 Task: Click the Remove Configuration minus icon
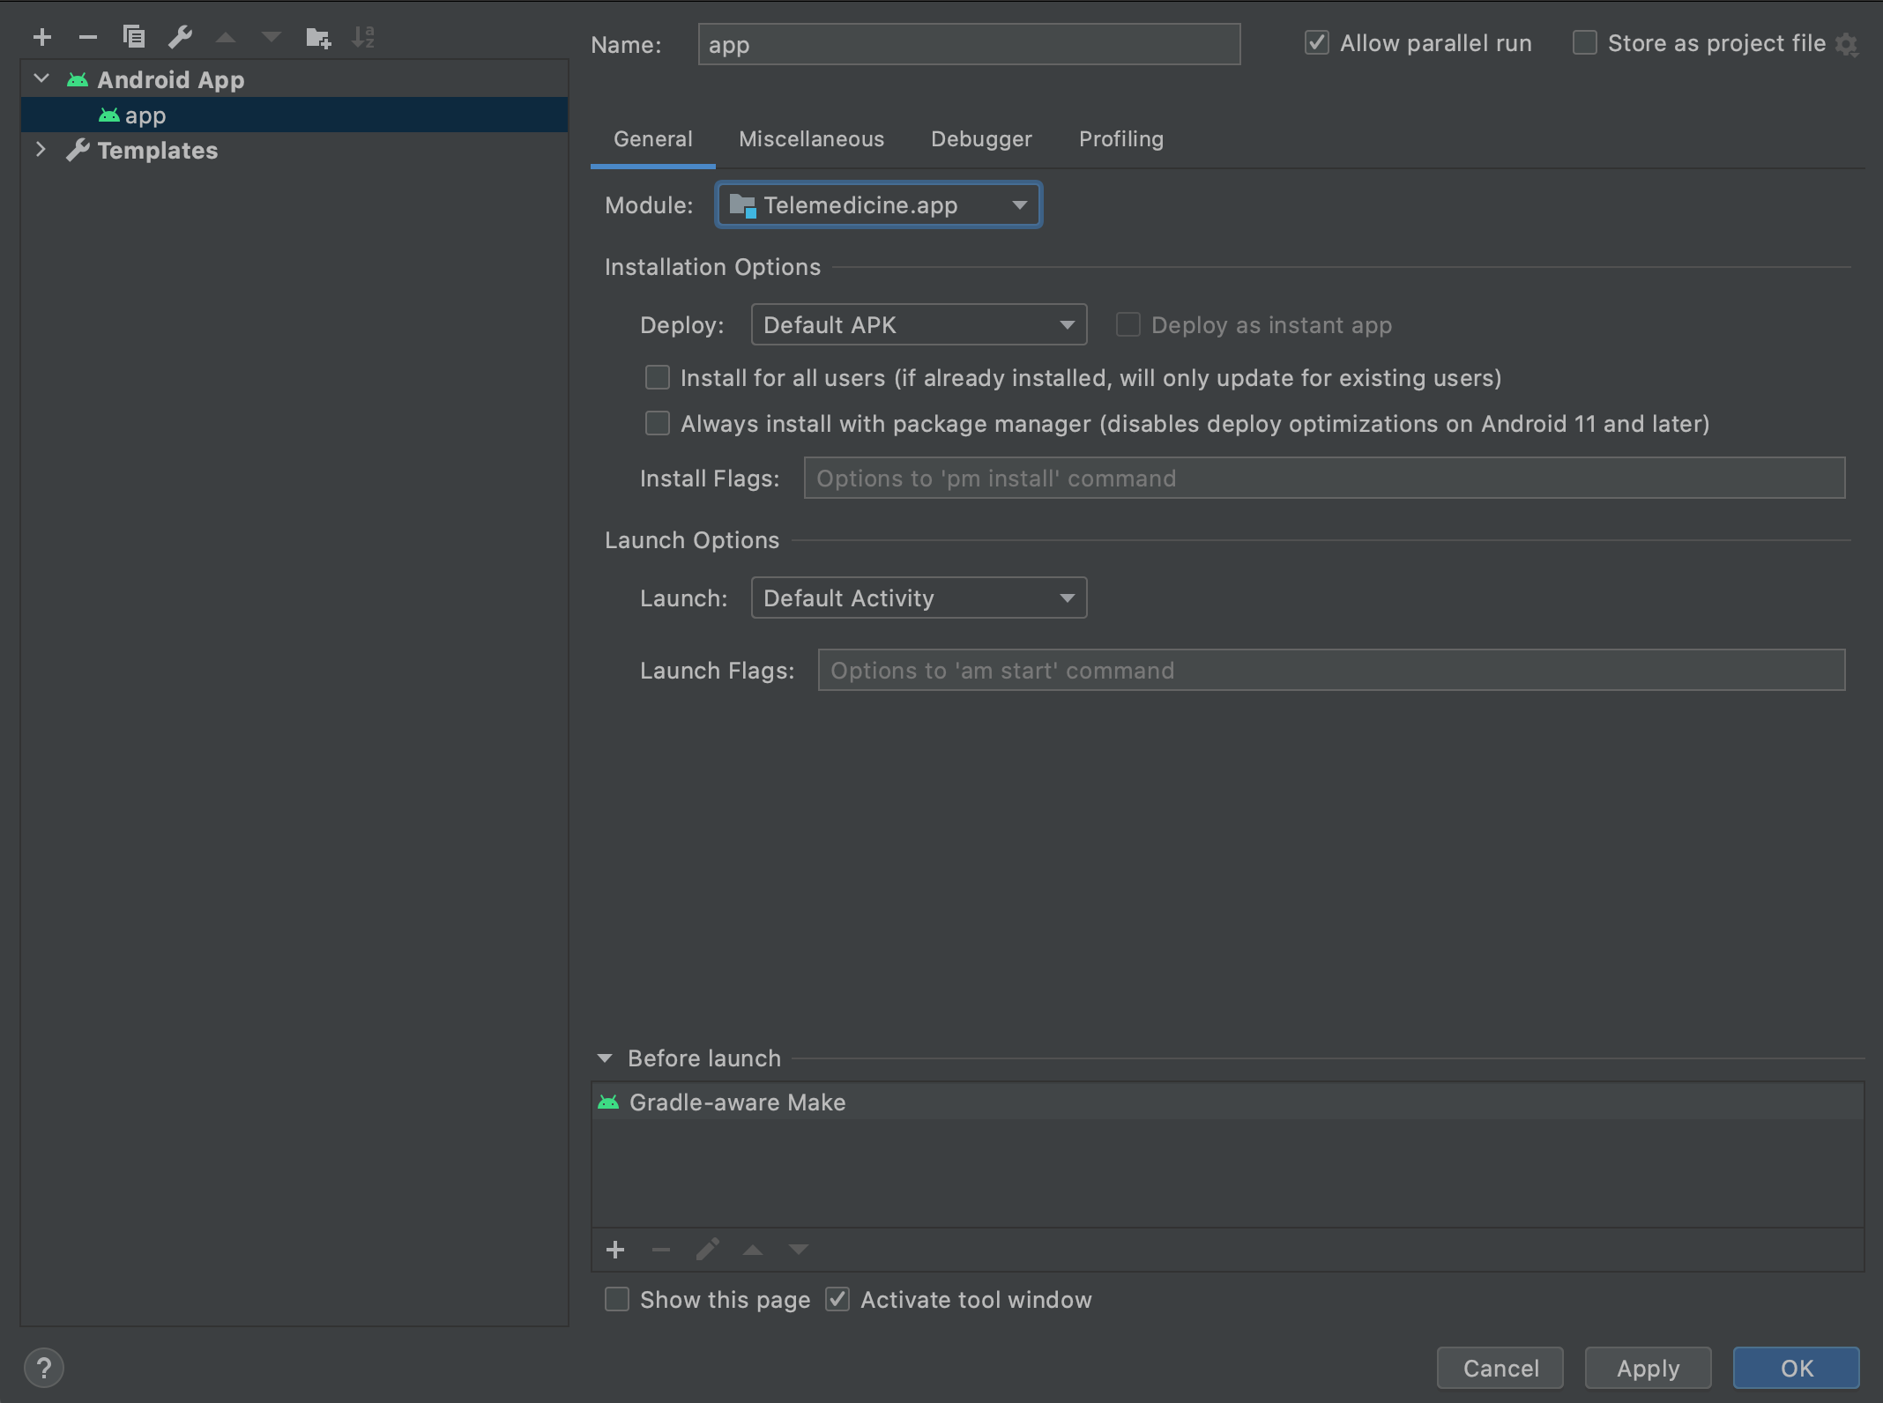tap(87, 37)
